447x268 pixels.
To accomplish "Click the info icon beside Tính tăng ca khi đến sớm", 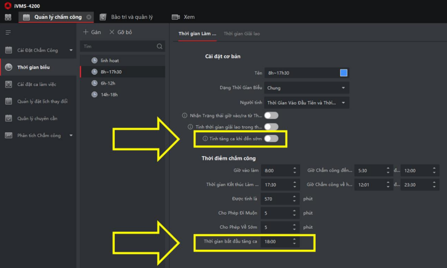I will [205, 139].
